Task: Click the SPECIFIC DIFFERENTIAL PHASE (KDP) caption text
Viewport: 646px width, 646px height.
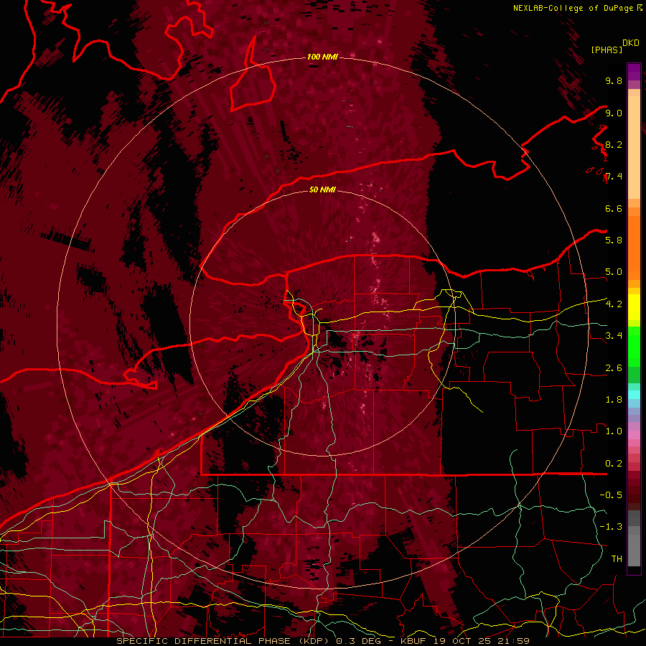Action: [x=224, y=641]
